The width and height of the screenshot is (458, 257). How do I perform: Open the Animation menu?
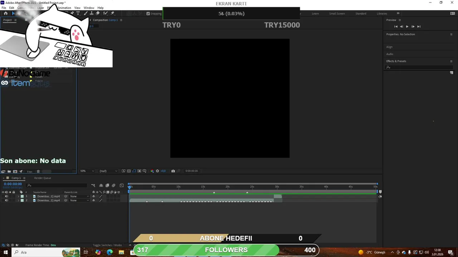[64, 8]
